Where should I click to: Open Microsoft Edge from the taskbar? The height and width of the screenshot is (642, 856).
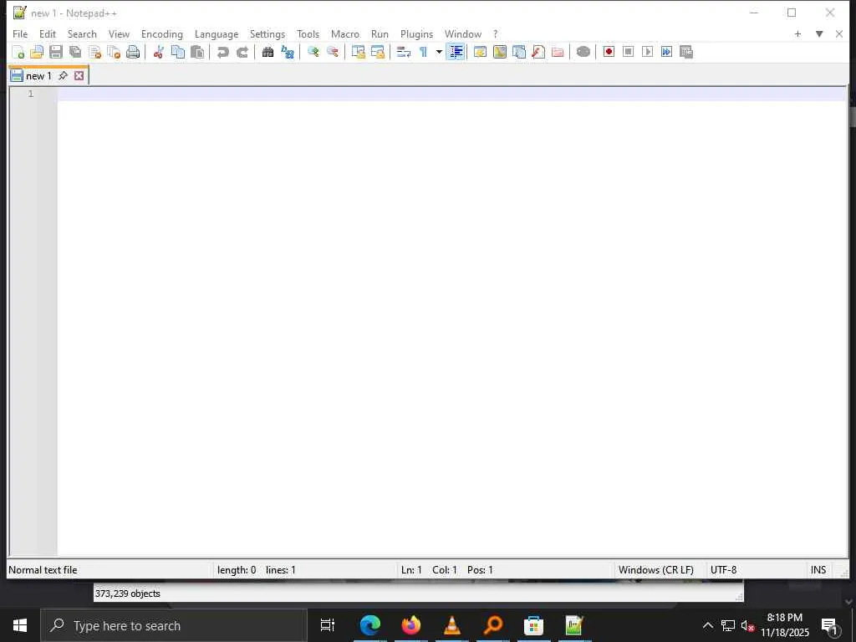pyautogui.click(x=370, y=625)
